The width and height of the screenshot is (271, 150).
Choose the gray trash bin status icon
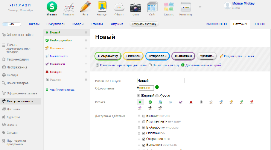coord(201,102)
